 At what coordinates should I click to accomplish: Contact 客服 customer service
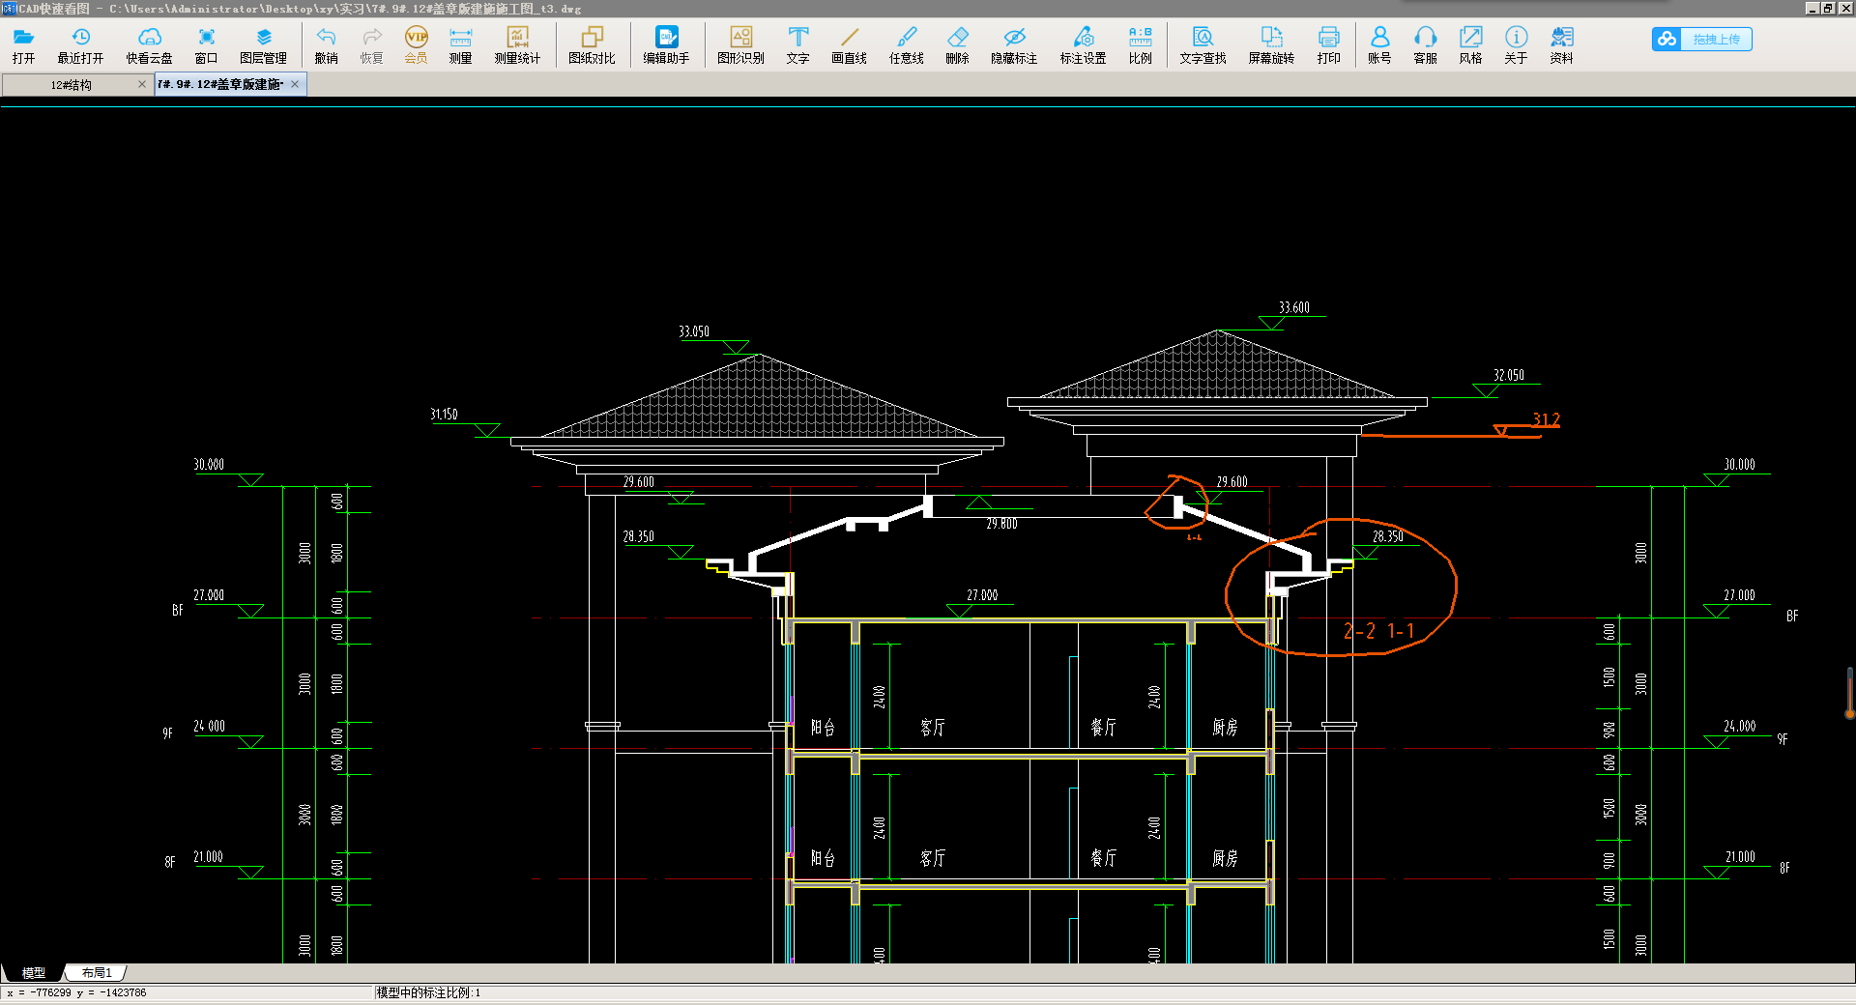click(1425, 45)
